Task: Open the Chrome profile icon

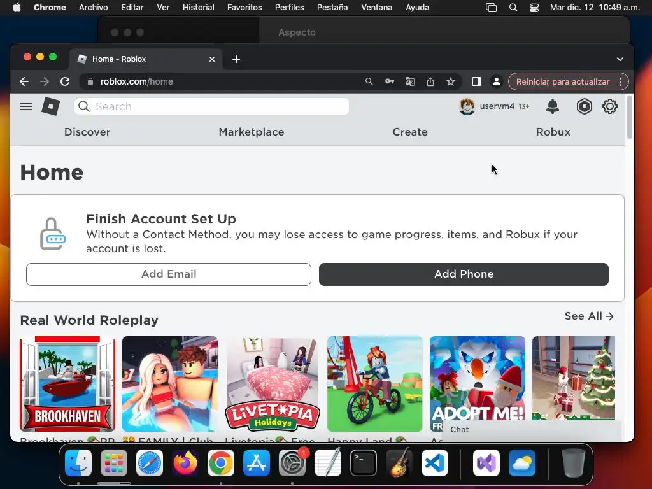Action: click(497, 81)
